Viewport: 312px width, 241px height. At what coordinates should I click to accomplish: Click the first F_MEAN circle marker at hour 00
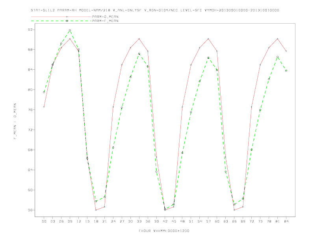click(44, 92)
